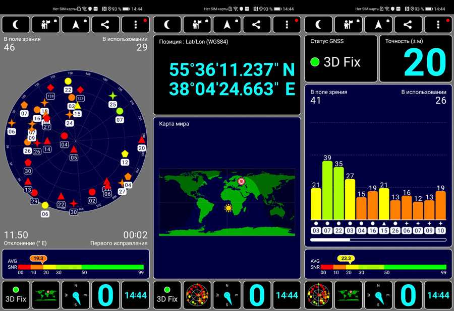This screenshot has height=311, width=454.
Task: Toggle moon night mode above GNSS status panel
Action: (318, 24)
